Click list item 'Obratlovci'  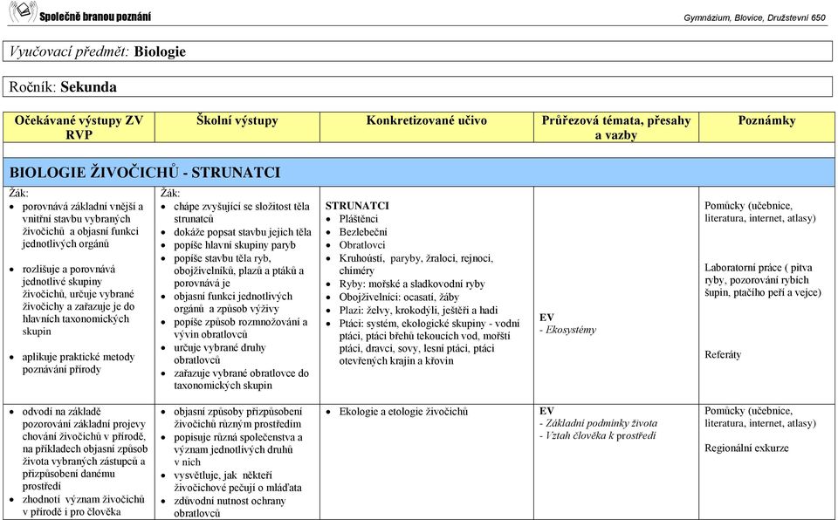click(x=361, y=245)
